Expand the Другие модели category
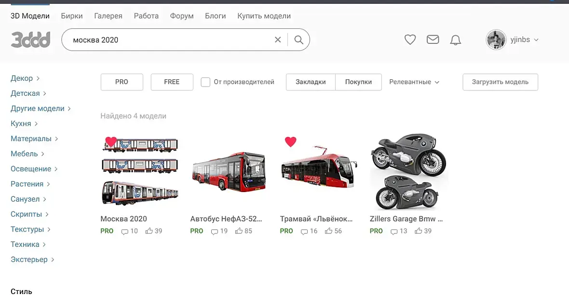This screenshot has width=569, height=295. coord(41,109)
